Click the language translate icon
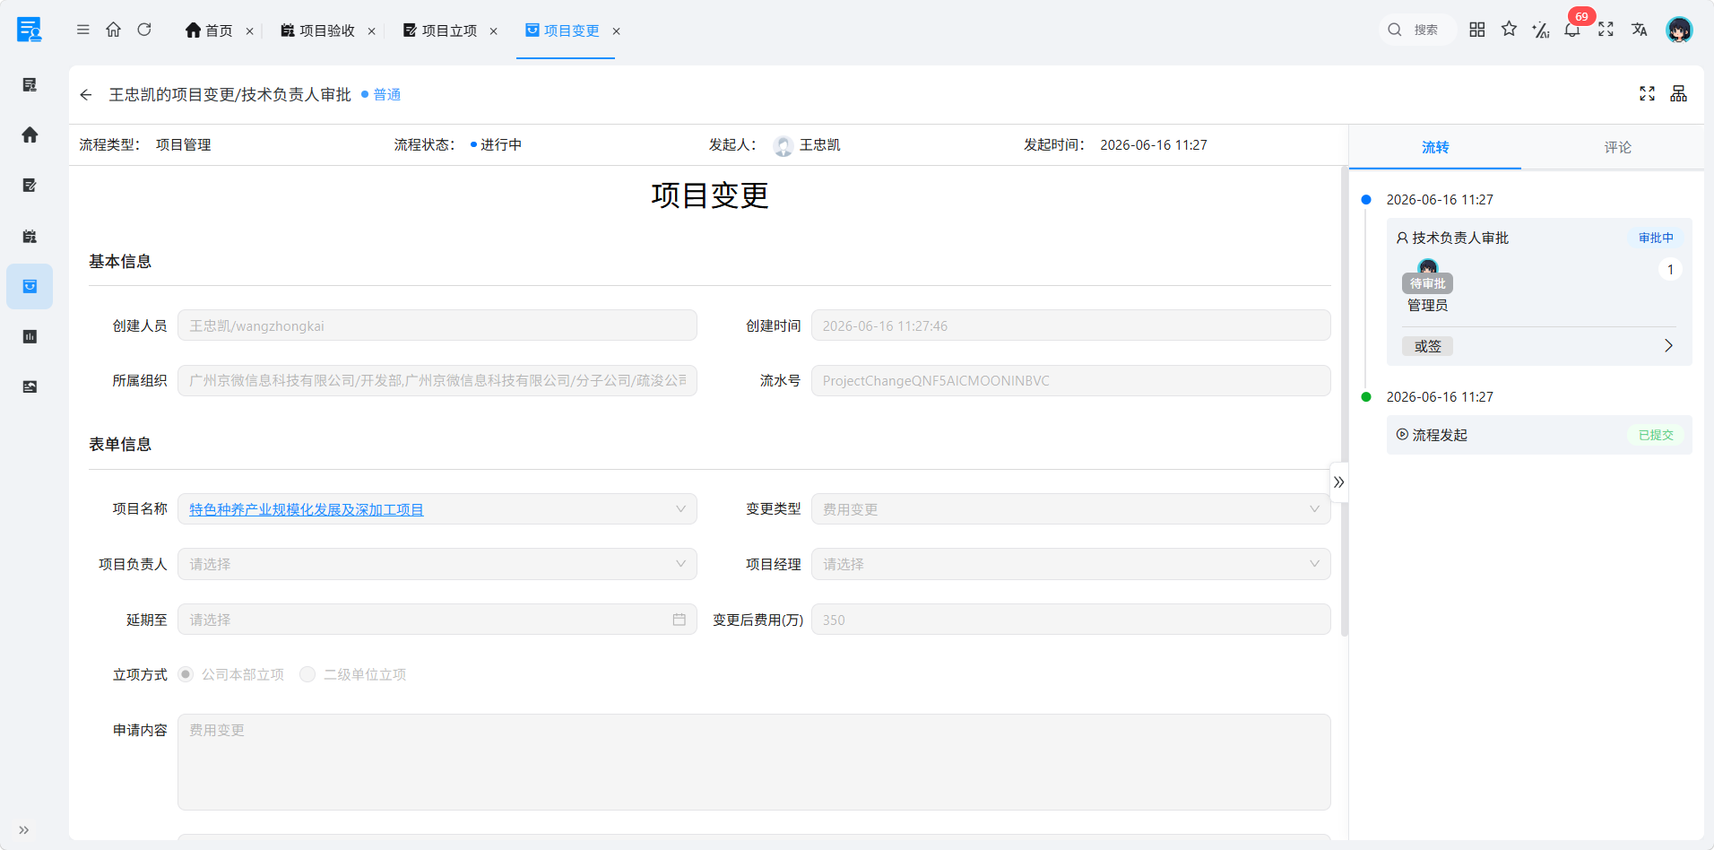The width and height of the screenshot is (1714, 850). 1639,30
